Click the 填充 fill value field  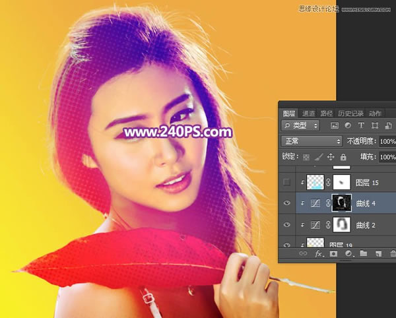click(x=387, y=157)
